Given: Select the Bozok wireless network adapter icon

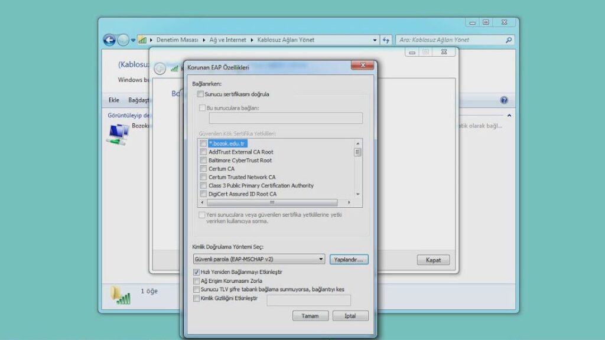Looking at the screenshot, I should tap(116, 133).
